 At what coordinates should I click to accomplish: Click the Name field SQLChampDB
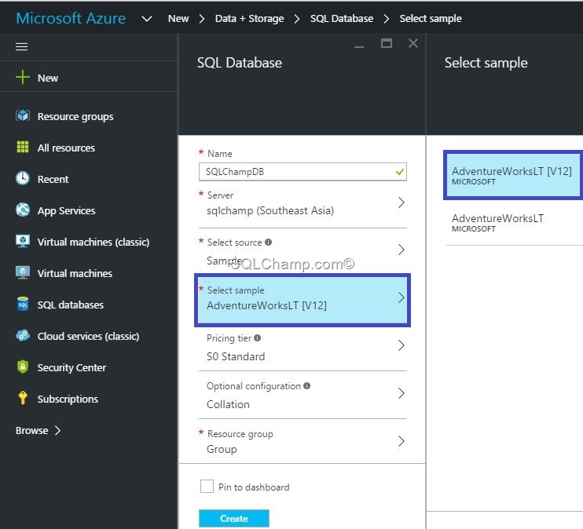[x=302, y=172]
